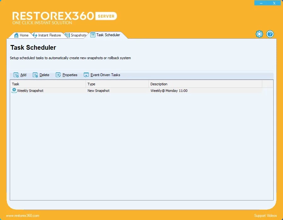This screenshot has width=283, height=220.
Task: Sort by the Type column header
Action: [117, 84]
